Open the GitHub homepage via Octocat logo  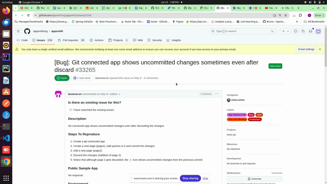[27, 31]
